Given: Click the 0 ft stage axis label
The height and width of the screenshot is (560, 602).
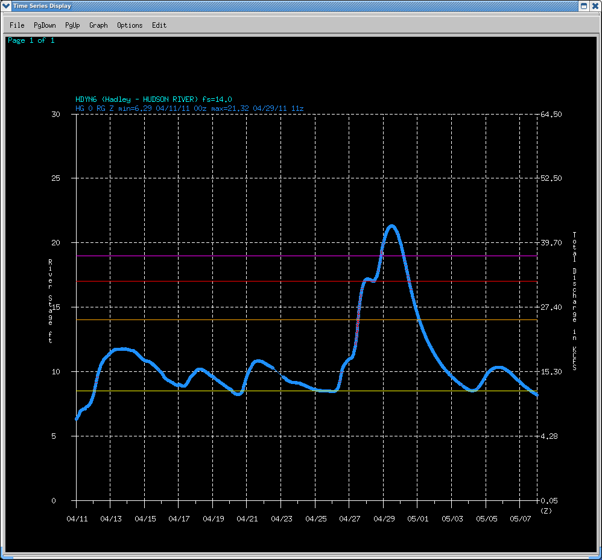Looking at the screenshot, I should (x=54, y=500).
